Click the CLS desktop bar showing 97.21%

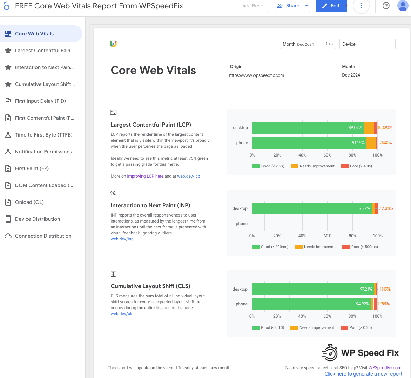[313, 289]
